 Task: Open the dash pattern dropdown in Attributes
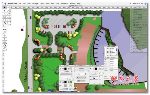pyautogui.click(x=66, y=76)
